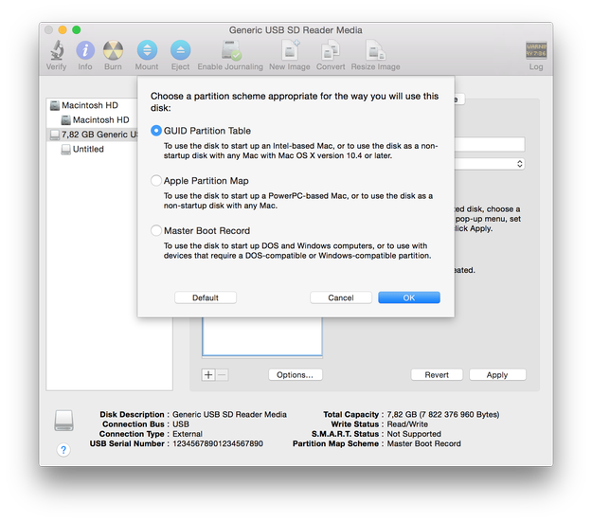Click the Revert button

[437, 375]
